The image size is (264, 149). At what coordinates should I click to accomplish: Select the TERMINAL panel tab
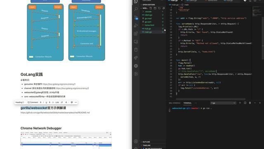[187, 103]
